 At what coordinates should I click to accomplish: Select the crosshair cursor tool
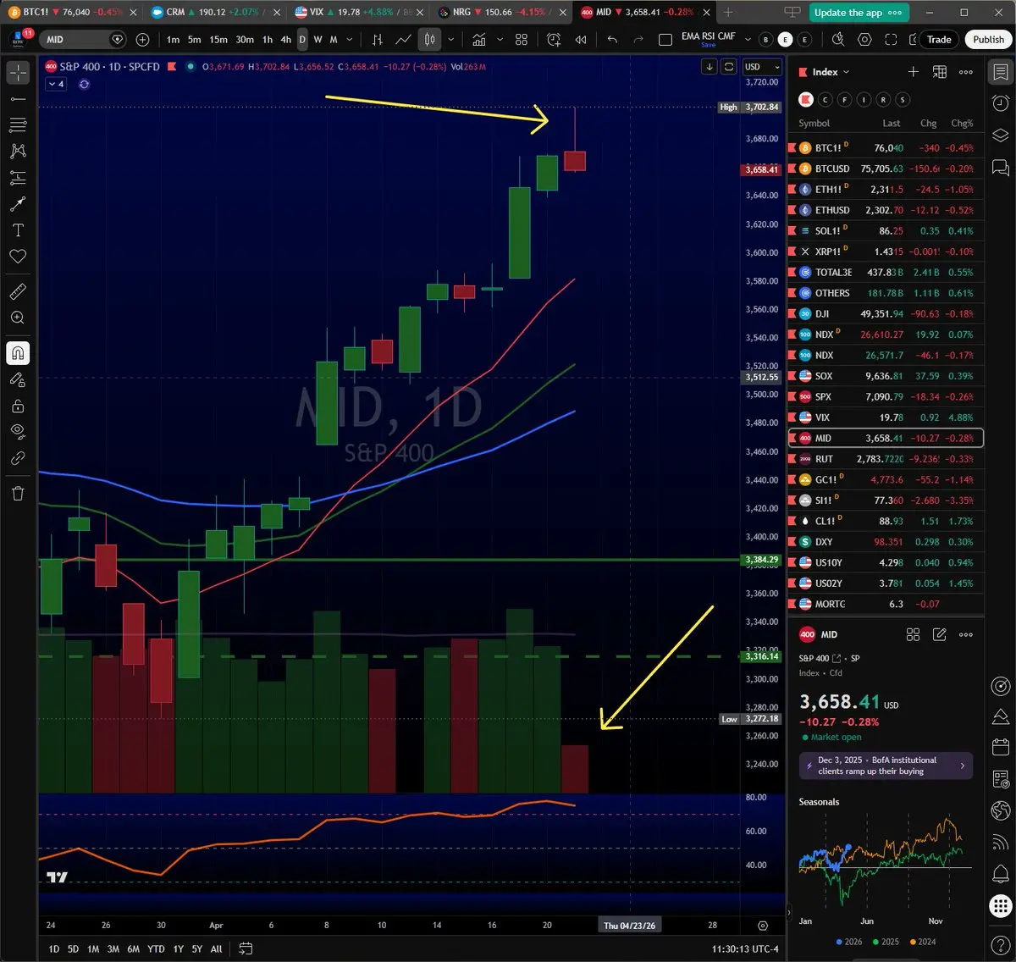tap(18, 73)
